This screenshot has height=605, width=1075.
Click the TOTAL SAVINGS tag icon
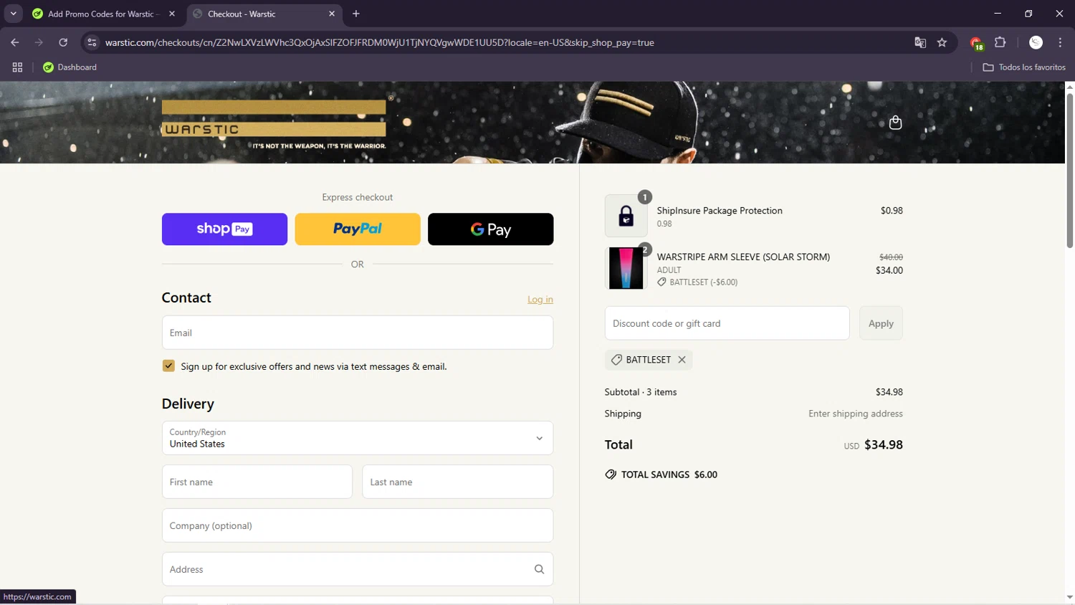tap(611, 475)
